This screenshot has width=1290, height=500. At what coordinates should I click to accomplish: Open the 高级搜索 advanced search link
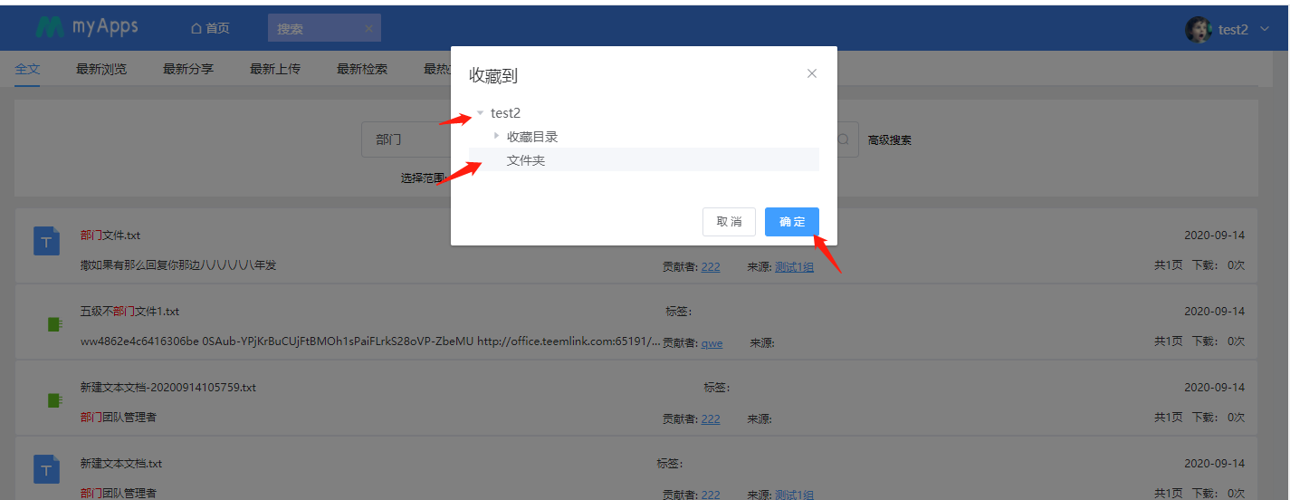click(x=889, y=140)
